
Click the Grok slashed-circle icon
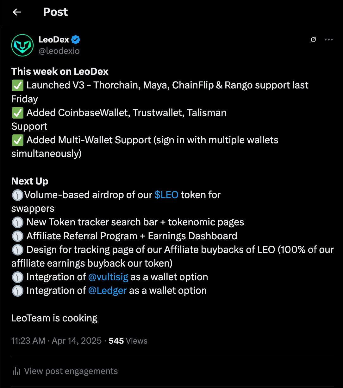click(313, 40)
